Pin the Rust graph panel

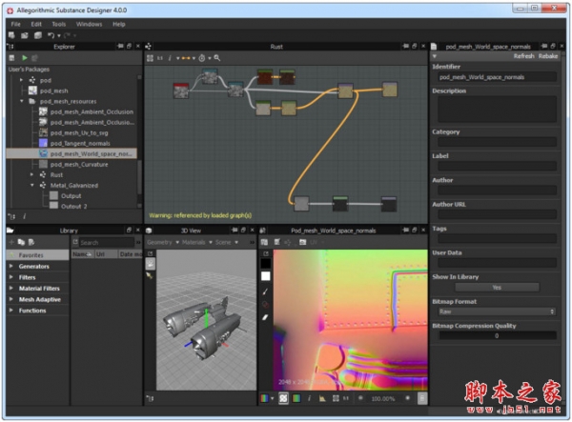pos(405,47)
